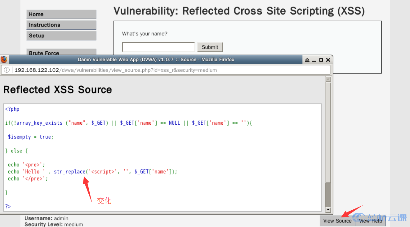Screen dimensions: 410x227
Task: Maximize the Source popup window
Action: [x=321, y=60]
